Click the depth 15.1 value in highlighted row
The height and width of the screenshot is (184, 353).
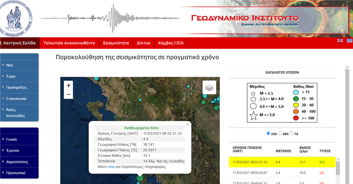(x=302, y=162)
